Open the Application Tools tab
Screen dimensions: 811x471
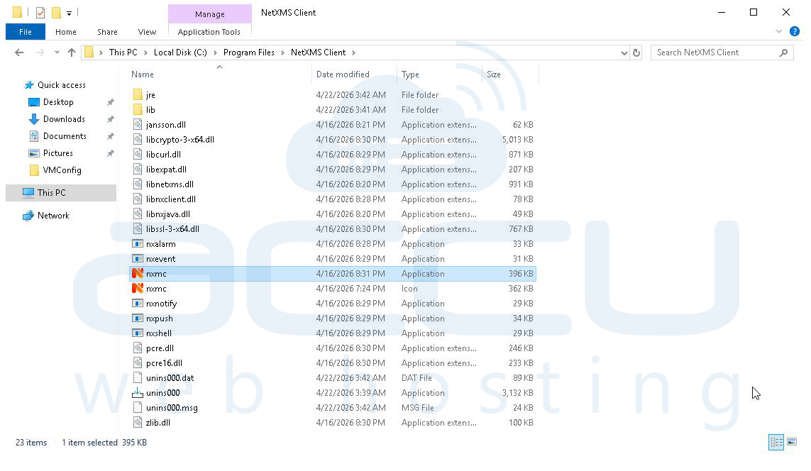click(x=209, y=31)
